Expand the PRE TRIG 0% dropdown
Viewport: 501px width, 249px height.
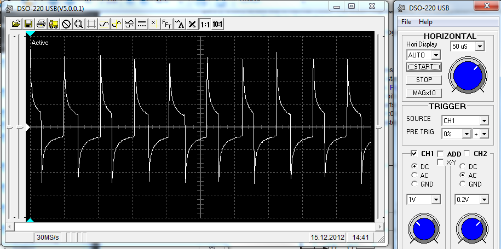tap(467, 134)
